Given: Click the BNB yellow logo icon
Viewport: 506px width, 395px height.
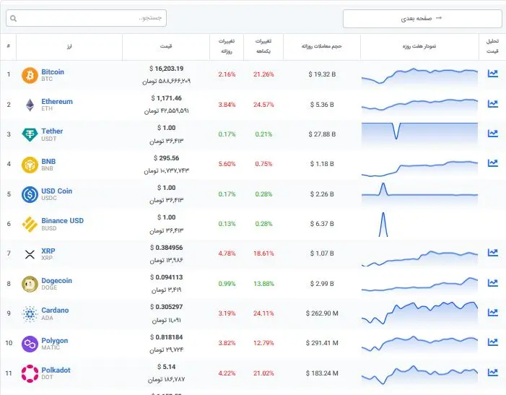Looking at the screenshot, I should pyautogui.click(x=30, y=164).
